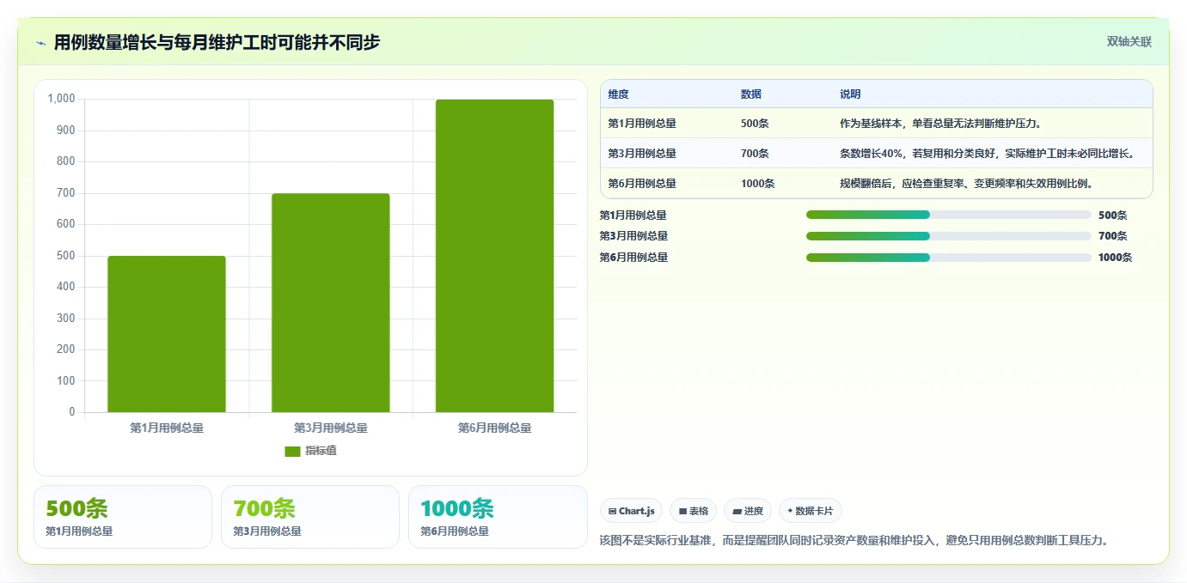Image resolution: width=1187 pixels, height=583 pixels.
Task: Select the table cell 第6月用例总量
Action: (642, 184)
